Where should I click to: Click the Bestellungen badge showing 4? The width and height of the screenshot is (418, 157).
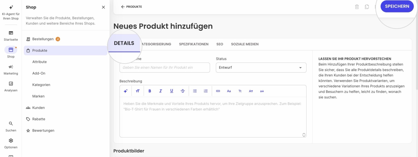58,39
